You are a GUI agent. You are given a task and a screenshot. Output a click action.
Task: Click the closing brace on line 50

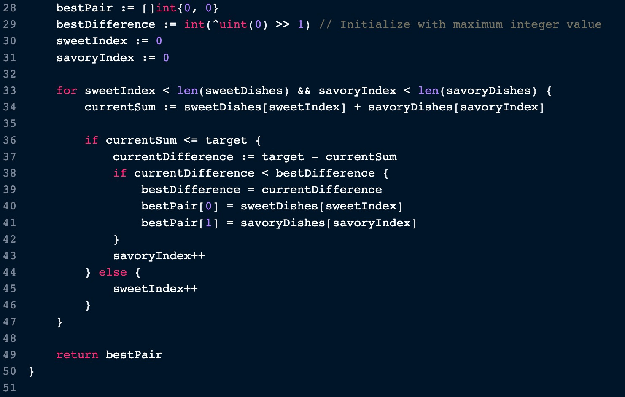[x=31, y=371]
